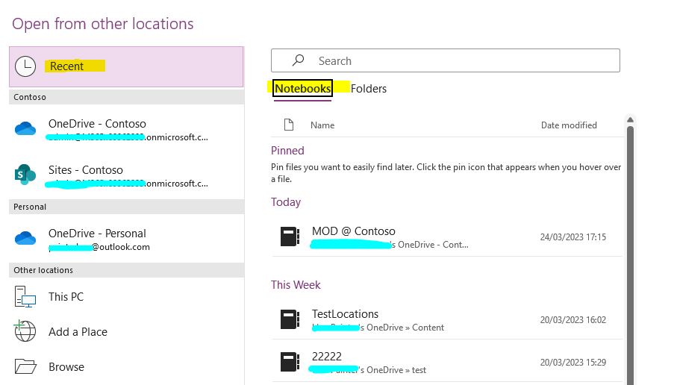Open the TestLocations notebook
Image resolution: width=674 pixels, height=385 pixels.
pos(447,319)
